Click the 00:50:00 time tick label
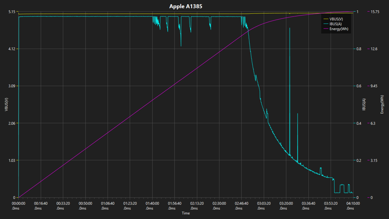The height and width of the screenshot is (219, 389). tap(85, 203)
